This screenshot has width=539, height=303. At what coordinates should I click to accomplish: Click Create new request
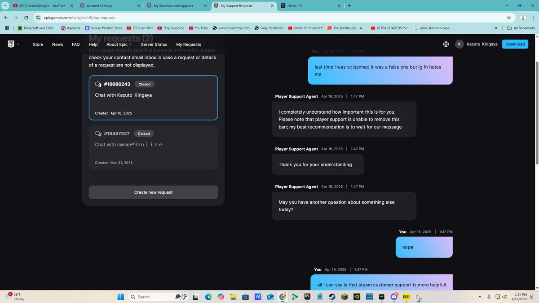pos(153,192)
